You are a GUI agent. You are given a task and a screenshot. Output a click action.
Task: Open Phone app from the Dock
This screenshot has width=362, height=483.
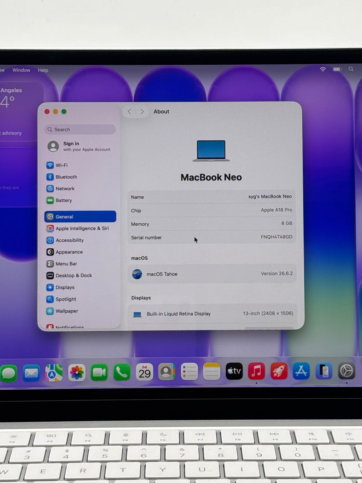click(x=122, y=372)
